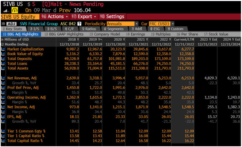This screenshot has height=147, width=242.
Task: Click chart icon for Tier 1 Common Eqty %
Action: (x=3, y=131)
